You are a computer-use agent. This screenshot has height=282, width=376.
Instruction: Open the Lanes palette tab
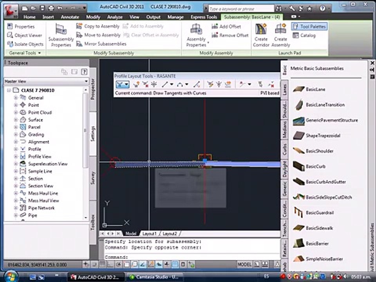tap(284, 89)
